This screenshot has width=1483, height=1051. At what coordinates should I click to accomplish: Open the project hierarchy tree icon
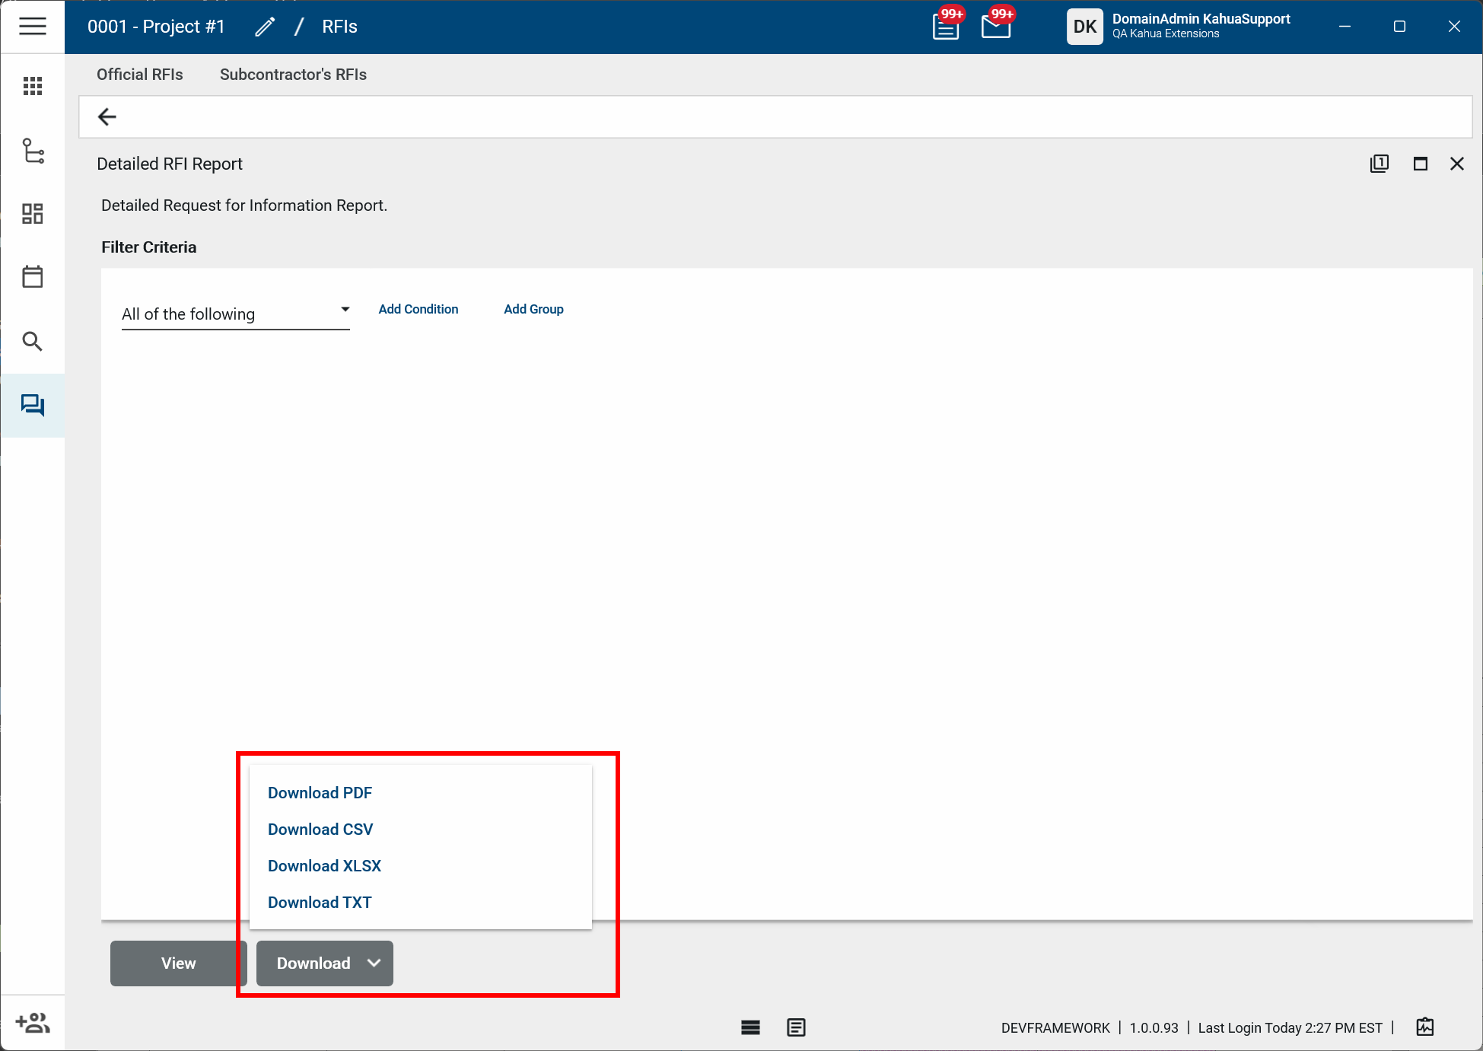tap(32, 151)
